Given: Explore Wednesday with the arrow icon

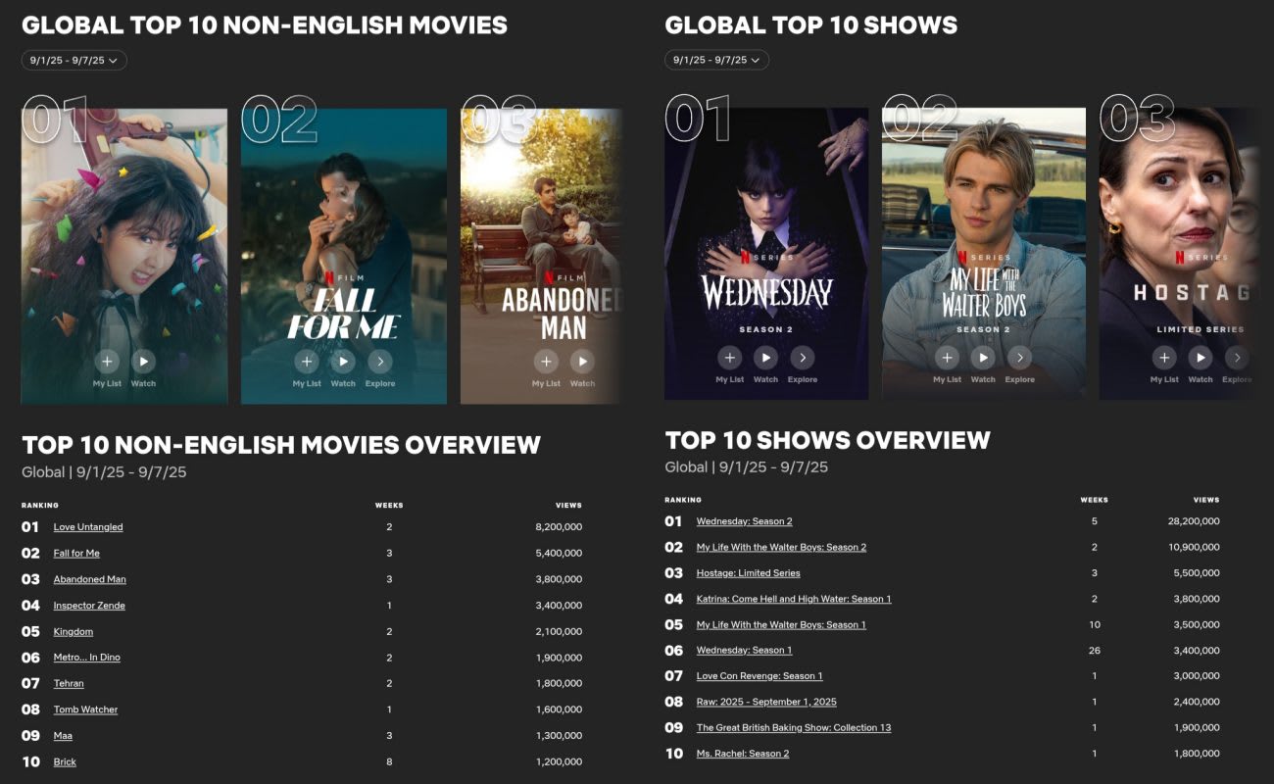Looking at the screenshot, I should (x=802, y=358).
